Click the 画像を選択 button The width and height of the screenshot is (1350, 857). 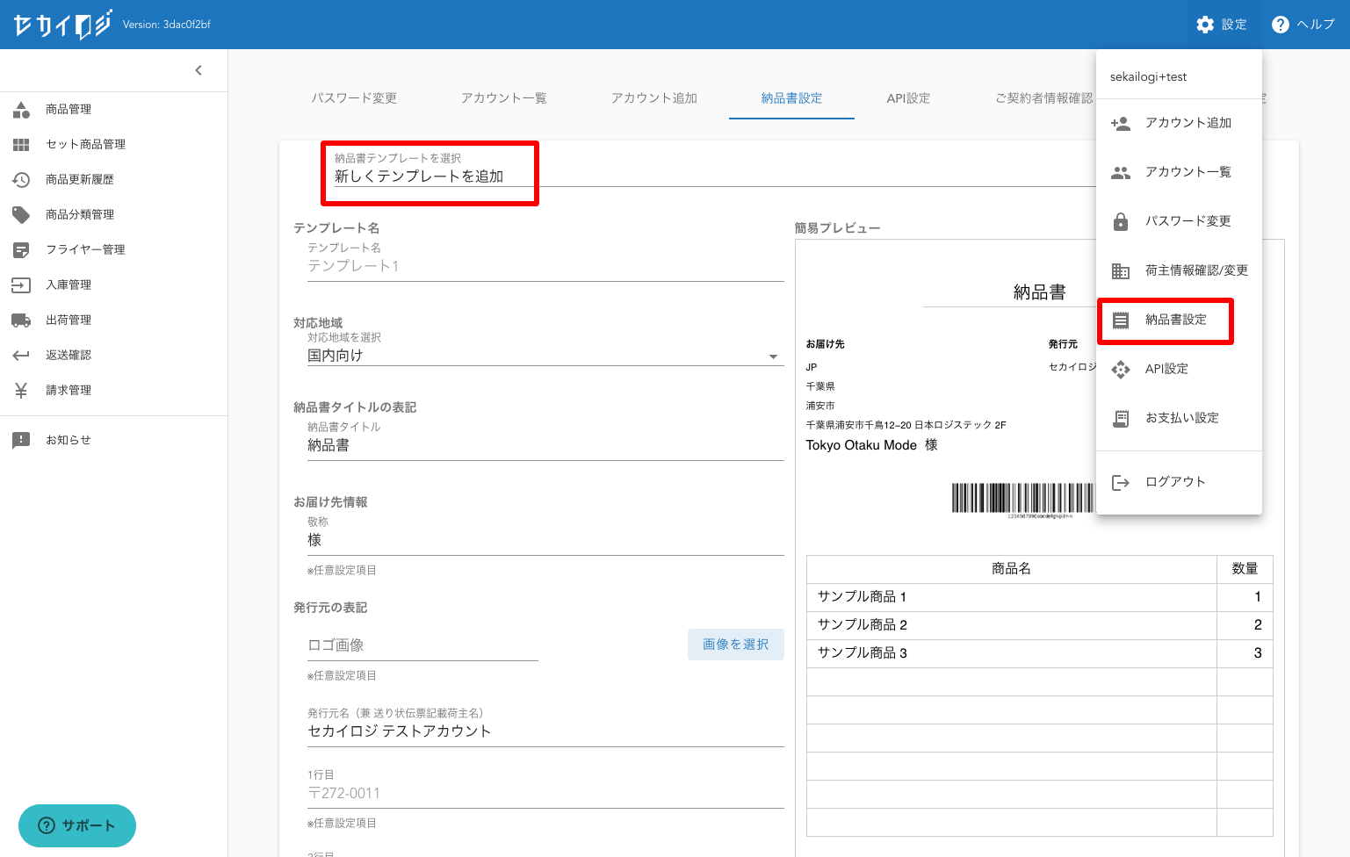click(735, 645)
